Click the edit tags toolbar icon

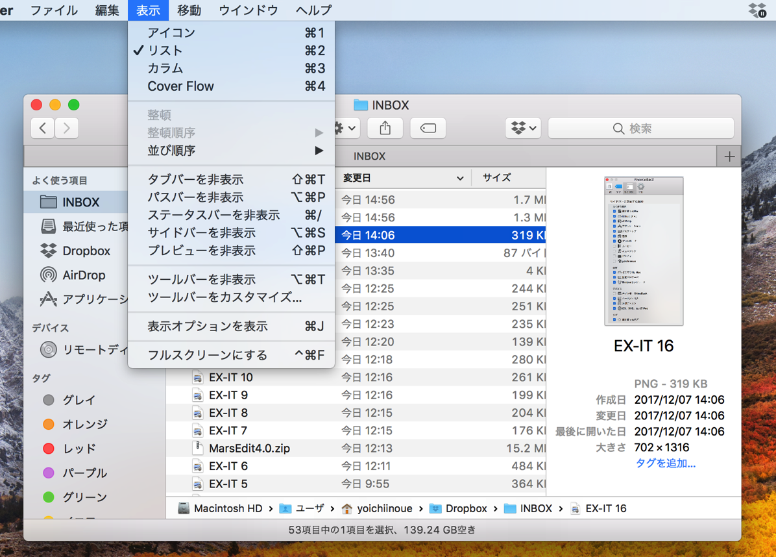click(x=428, y=129)
